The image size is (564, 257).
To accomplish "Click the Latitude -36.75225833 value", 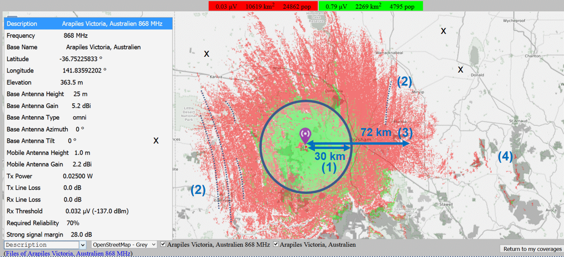I will click(x=81, y=59).
